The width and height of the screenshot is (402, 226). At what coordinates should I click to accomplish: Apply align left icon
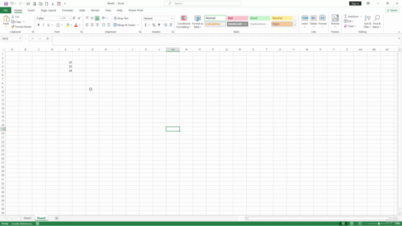coord(87,25)
